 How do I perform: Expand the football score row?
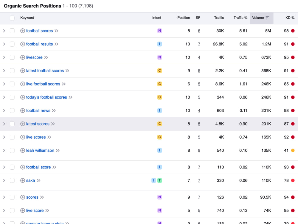[x=4, y=167]
